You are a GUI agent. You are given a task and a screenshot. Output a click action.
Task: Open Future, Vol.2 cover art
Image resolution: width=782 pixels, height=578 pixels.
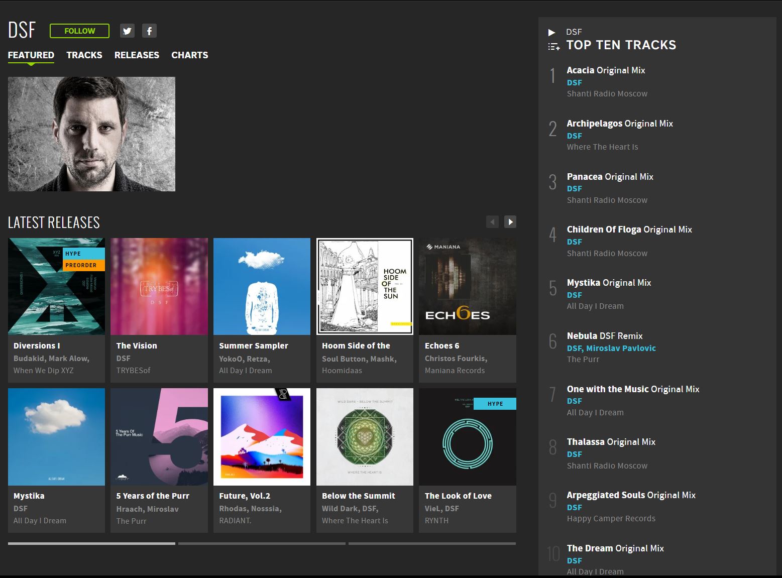[262, 437]
